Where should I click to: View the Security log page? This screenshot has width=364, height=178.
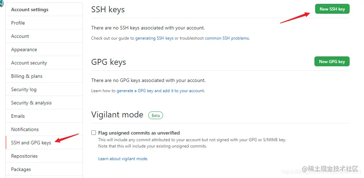coord(24,89)
